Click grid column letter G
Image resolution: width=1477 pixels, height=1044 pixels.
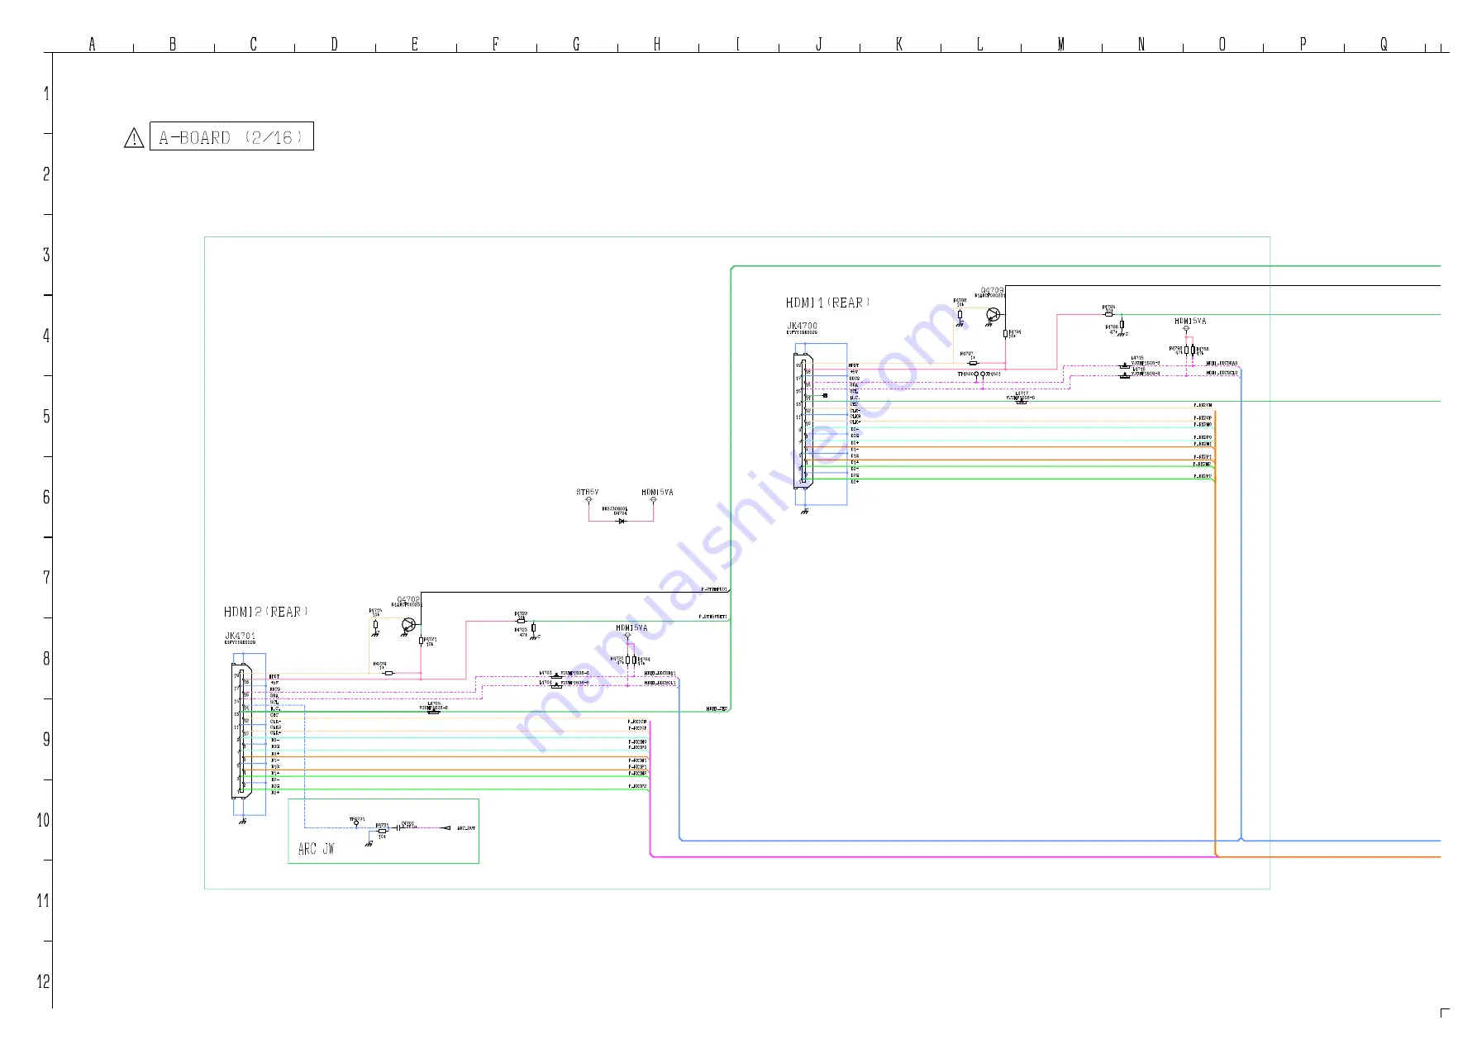pyautogui.click(x=576, y=44)
